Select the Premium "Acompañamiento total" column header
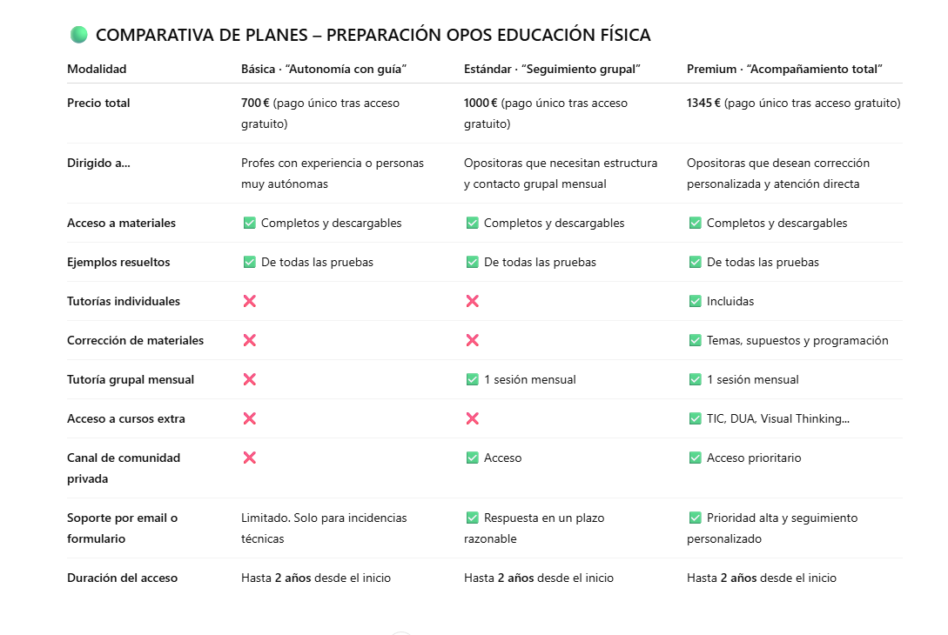The image size is (948, 635). (x=784, y=69)
